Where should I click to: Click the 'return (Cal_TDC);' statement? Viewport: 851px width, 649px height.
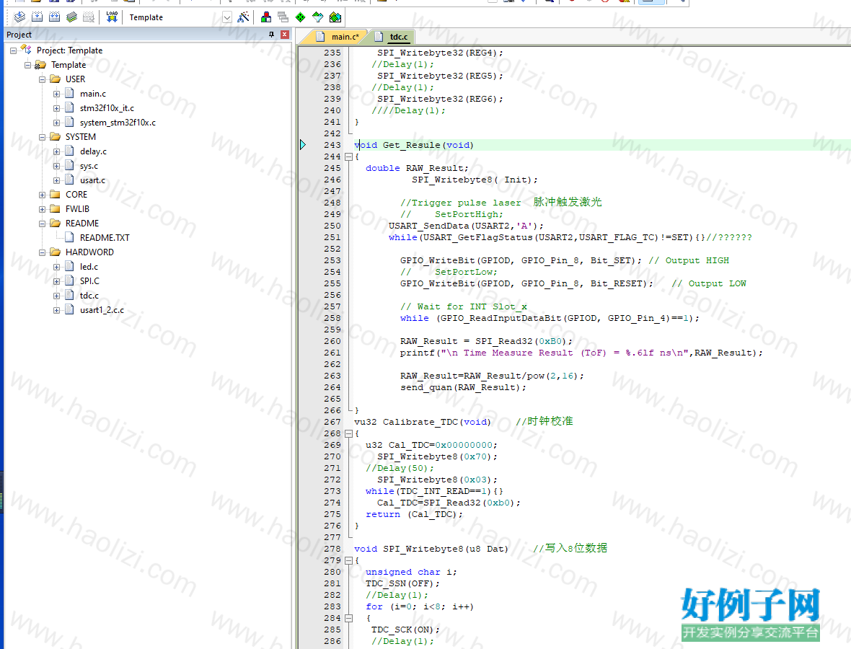coord(414,514)
